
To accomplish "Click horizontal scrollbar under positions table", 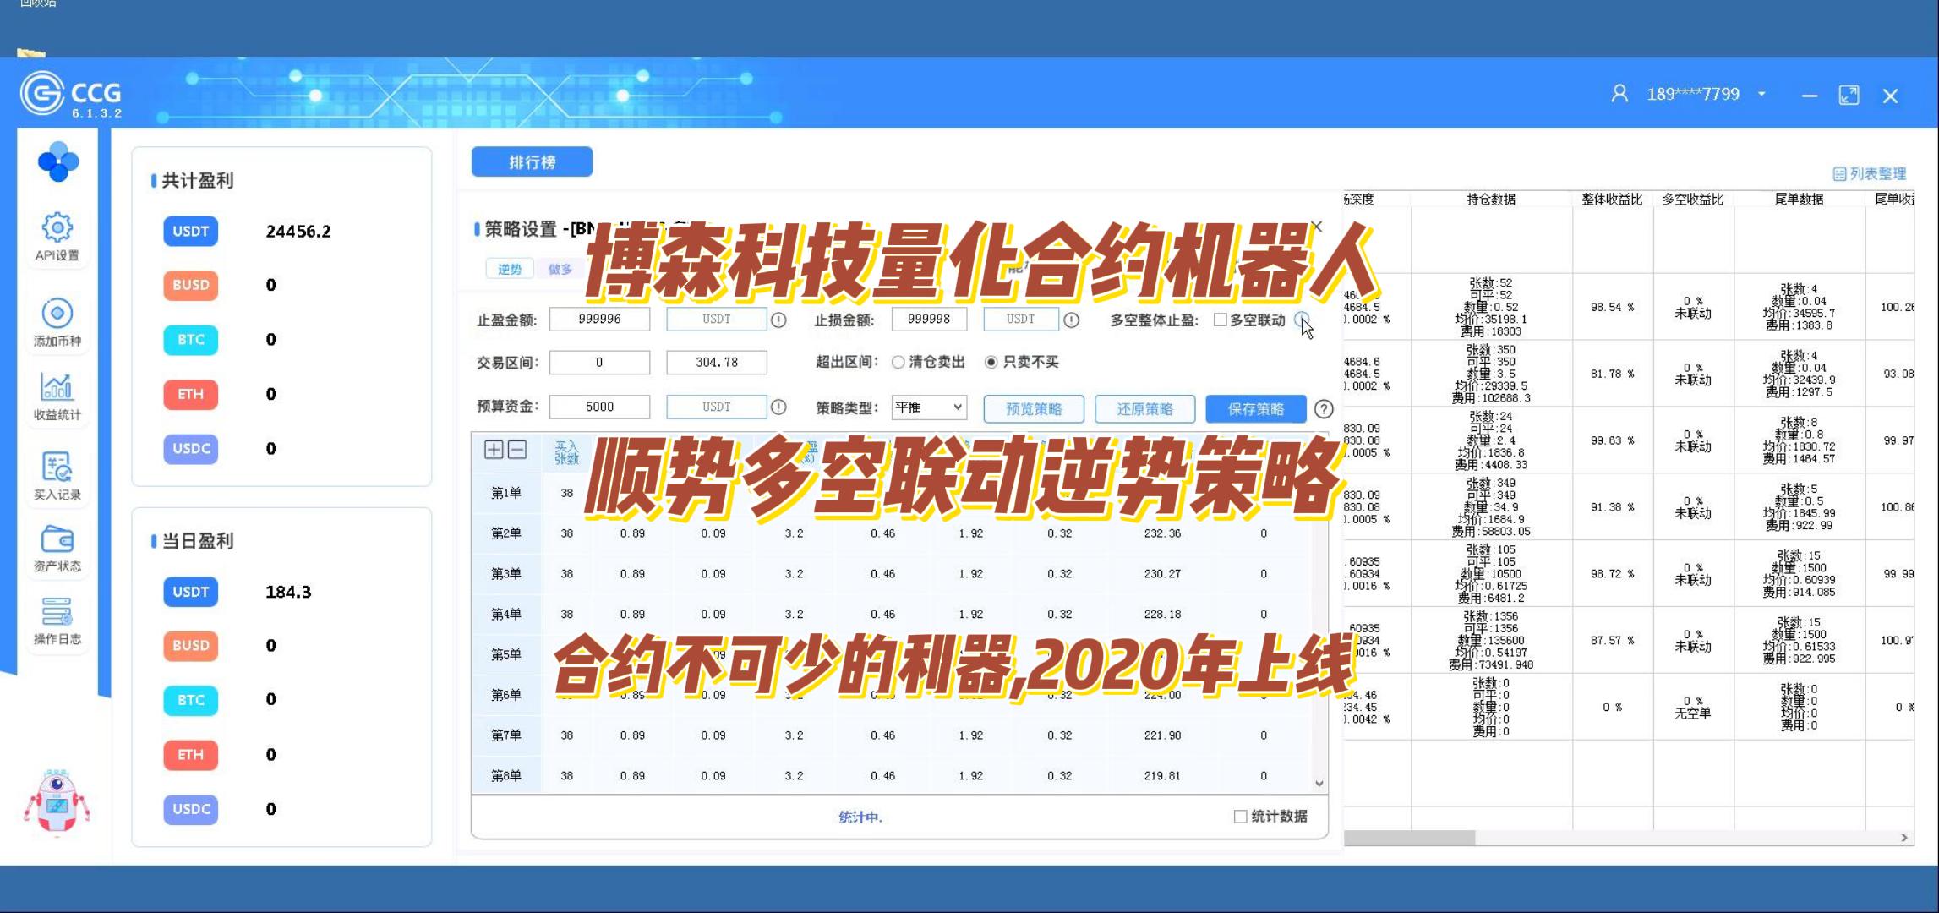I will pyautogui.click(x=1409, y=837).
